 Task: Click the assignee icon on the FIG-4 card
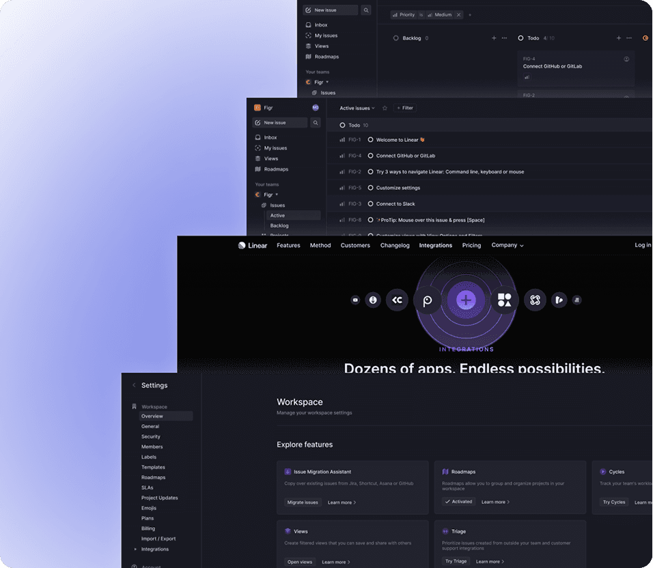tap(626, 59)
